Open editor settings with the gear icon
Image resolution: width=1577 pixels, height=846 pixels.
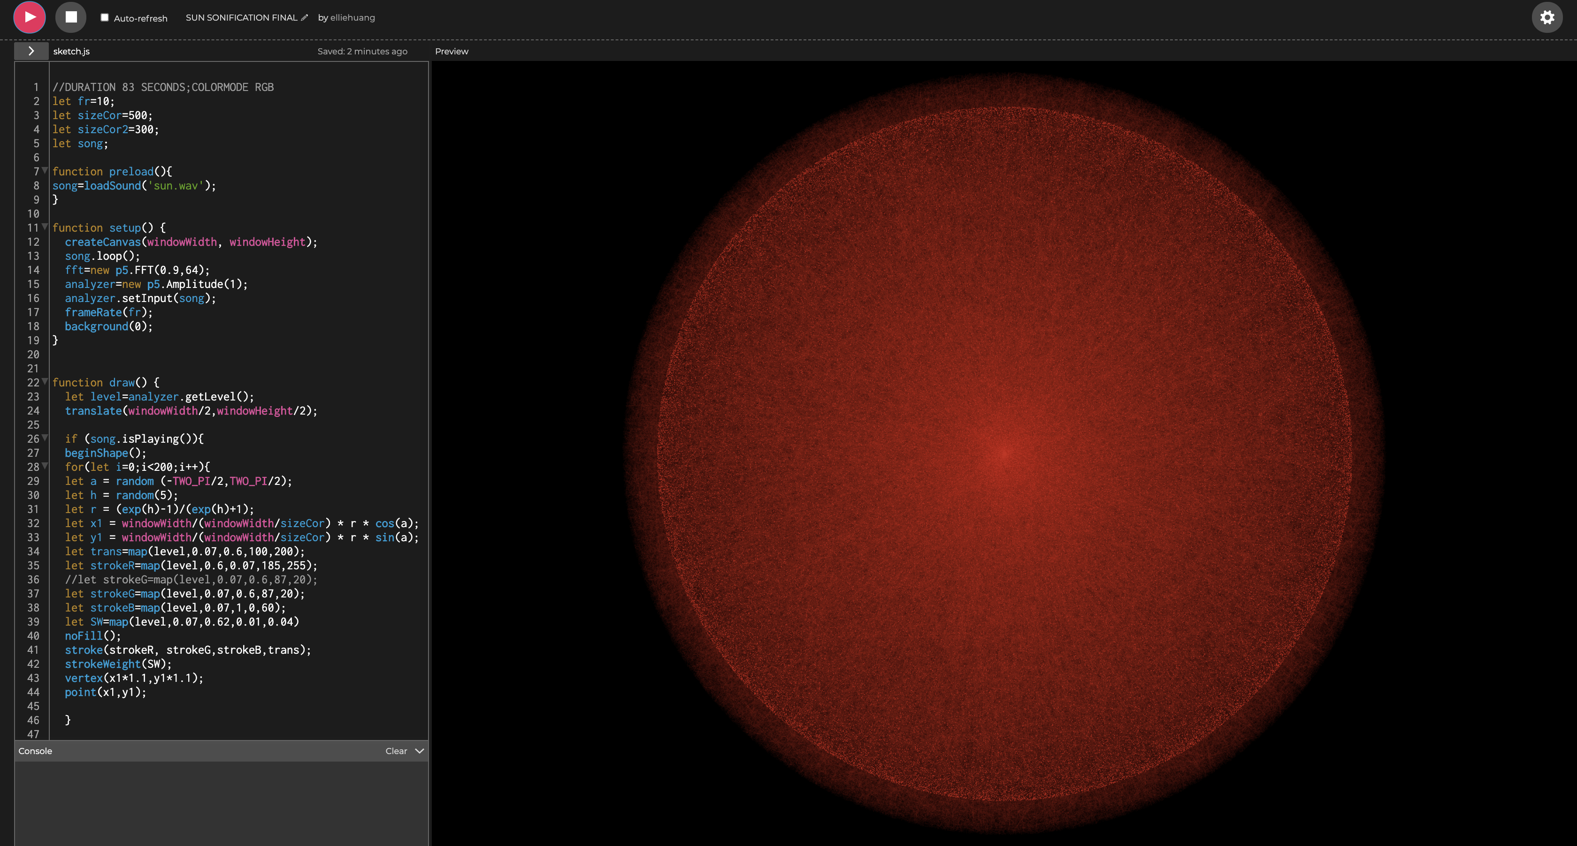pyautogui.click(x=1546, y=17)
